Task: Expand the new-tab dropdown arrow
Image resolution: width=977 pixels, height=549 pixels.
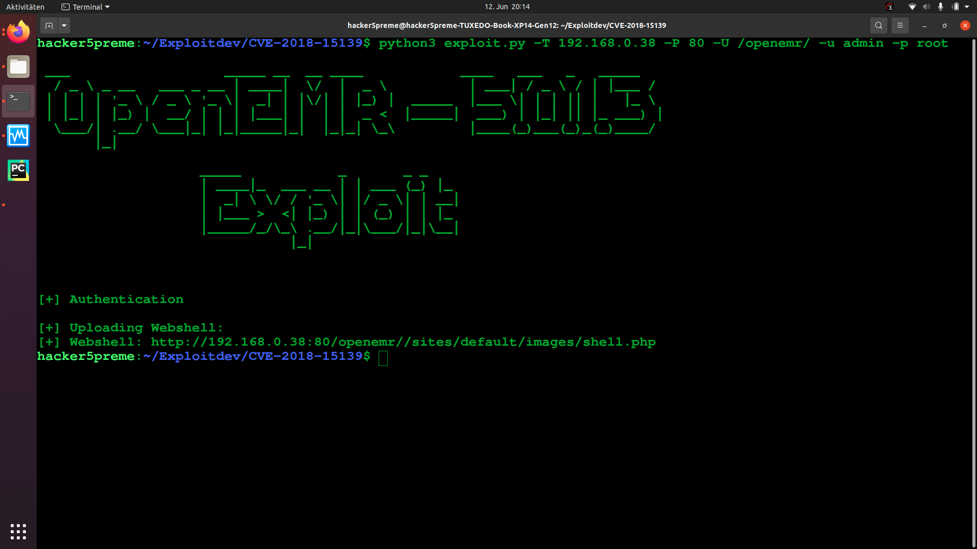Action: (64, 25)
